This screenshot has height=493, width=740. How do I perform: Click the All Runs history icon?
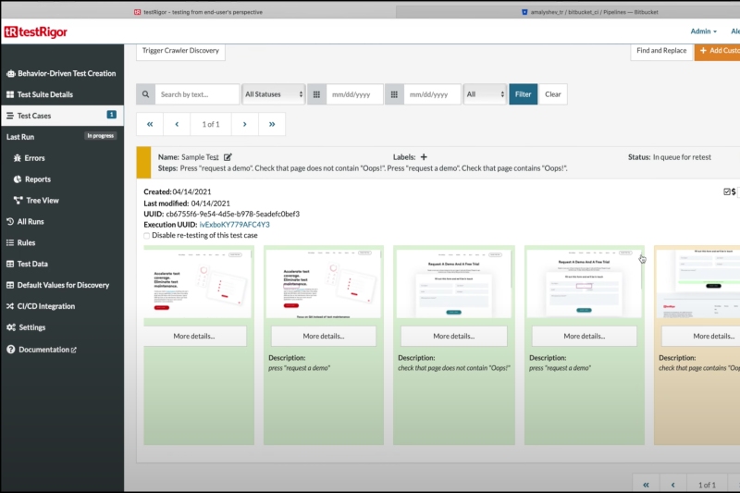click(10, 221)
